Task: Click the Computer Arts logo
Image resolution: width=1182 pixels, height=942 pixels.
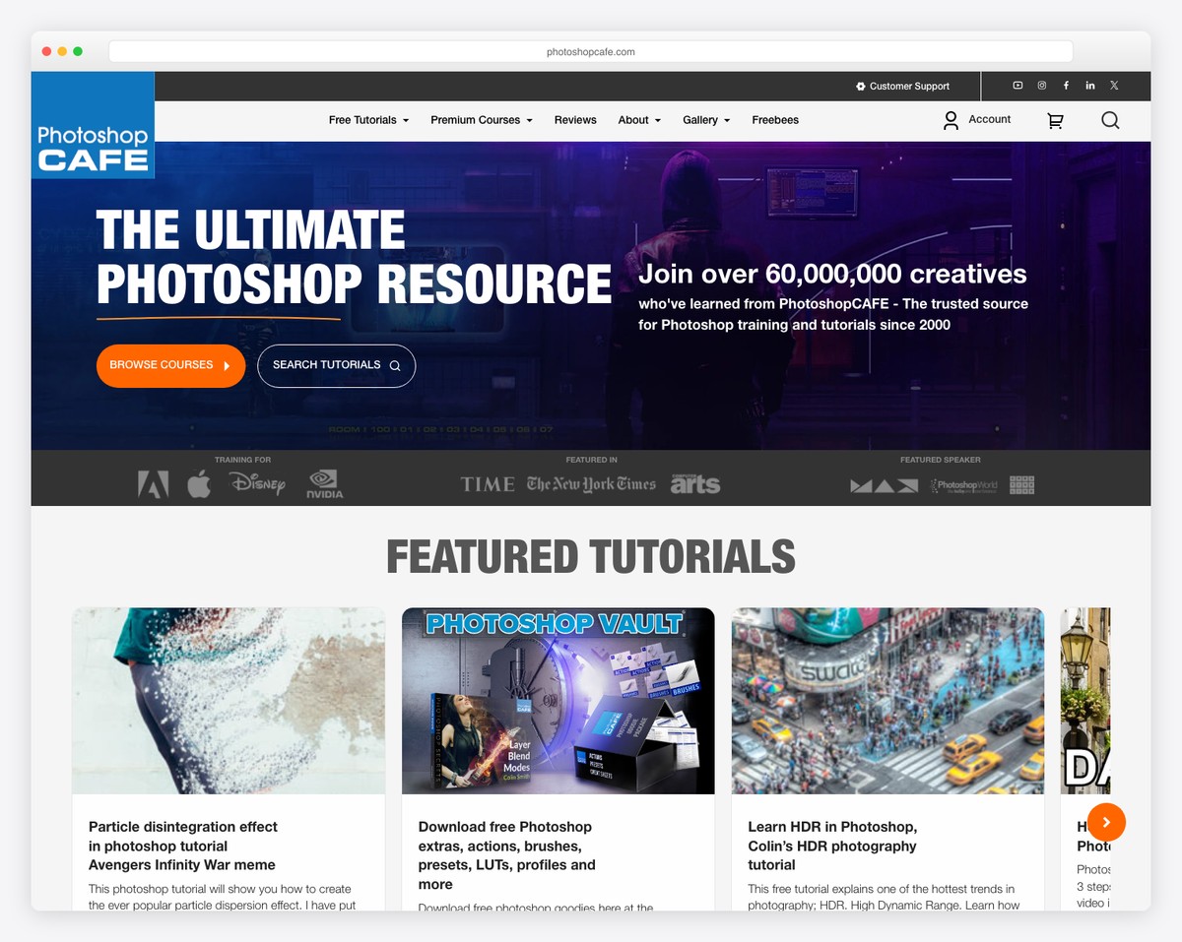Action: click(x=695, y=483)
